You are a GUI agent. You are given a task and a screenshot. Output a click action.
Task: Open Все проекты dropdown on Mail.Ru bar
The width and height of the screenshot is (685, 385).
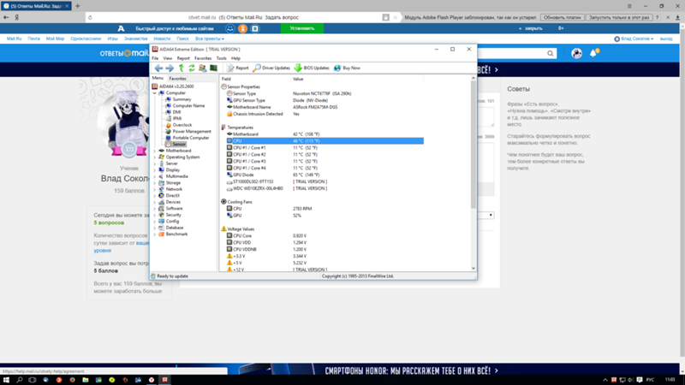209,38
